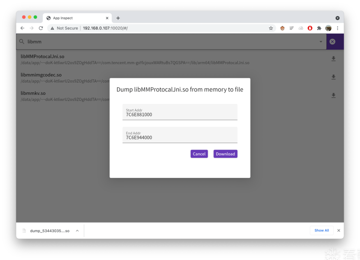Image resolution: width=360 pixels, height=260 pixels.
Task: Click the Download button in the dump dialog
Action: point(225,154)
